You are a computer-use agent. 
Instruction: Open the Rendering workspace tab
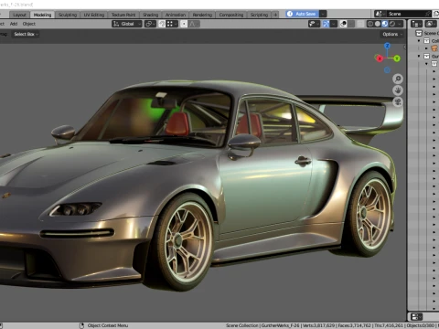coord(202,15)
